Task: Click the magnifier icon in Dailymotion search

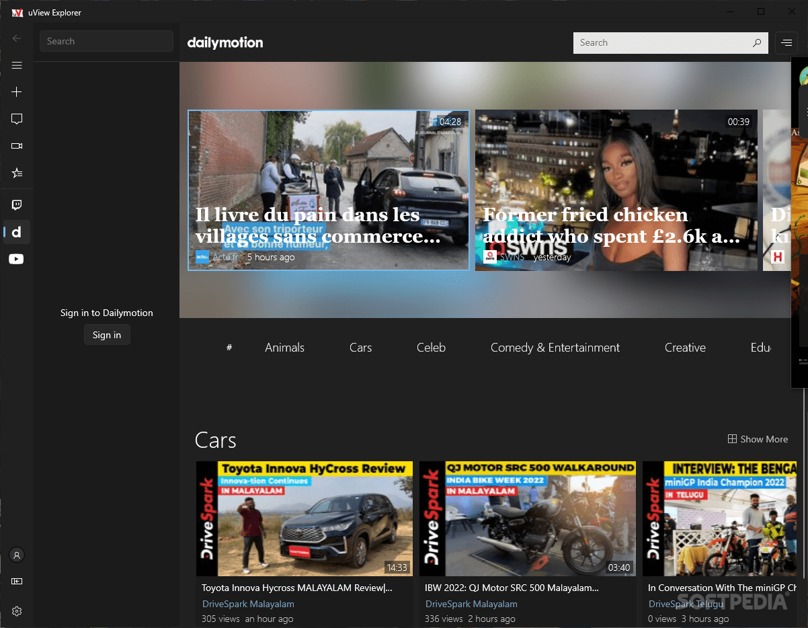Action: pyautogui.click(x=757, y=42)
